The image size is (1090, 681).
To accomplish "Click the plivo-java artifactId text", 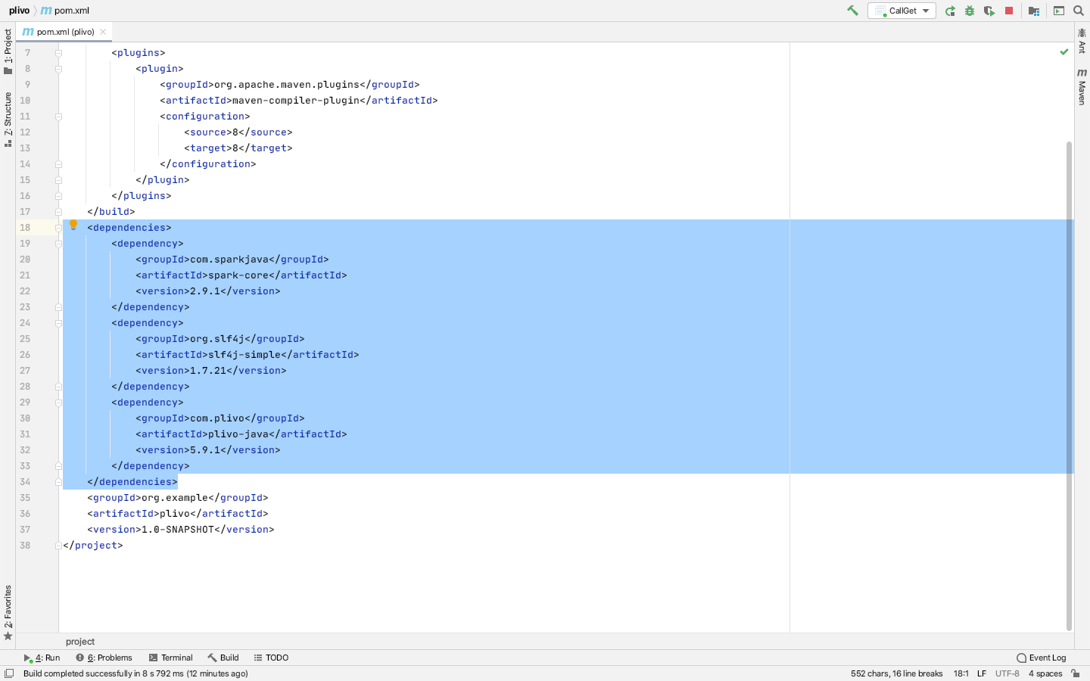I will (238, 434).
